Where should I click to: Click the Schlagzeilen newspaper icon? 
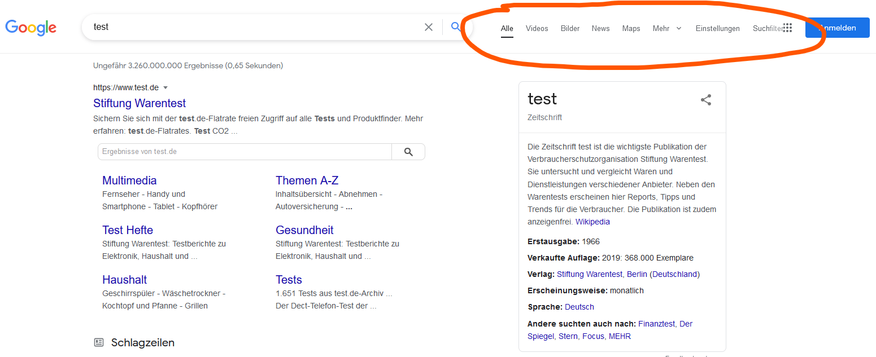99,342
